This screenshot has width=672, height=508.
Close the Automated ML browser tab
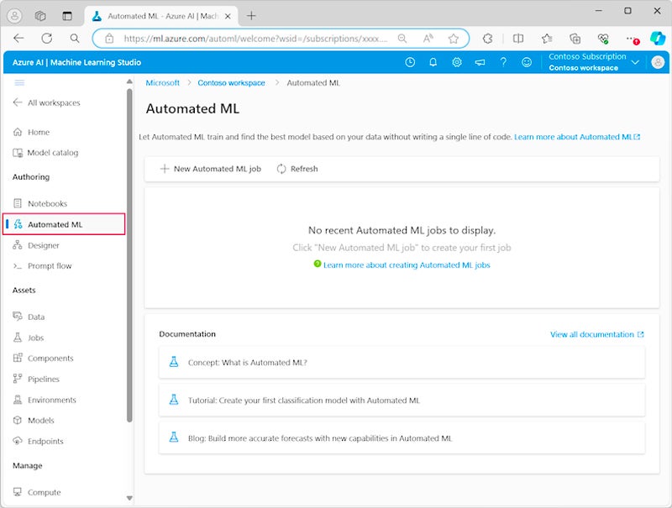click(228, 16)
